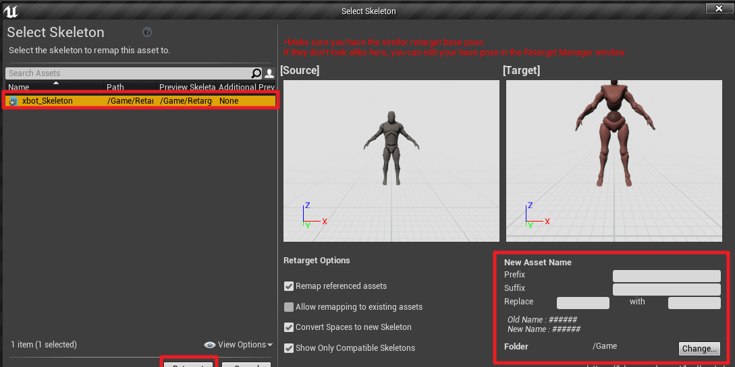
Task: Click the Suffix input field
Action: (666, 290)
